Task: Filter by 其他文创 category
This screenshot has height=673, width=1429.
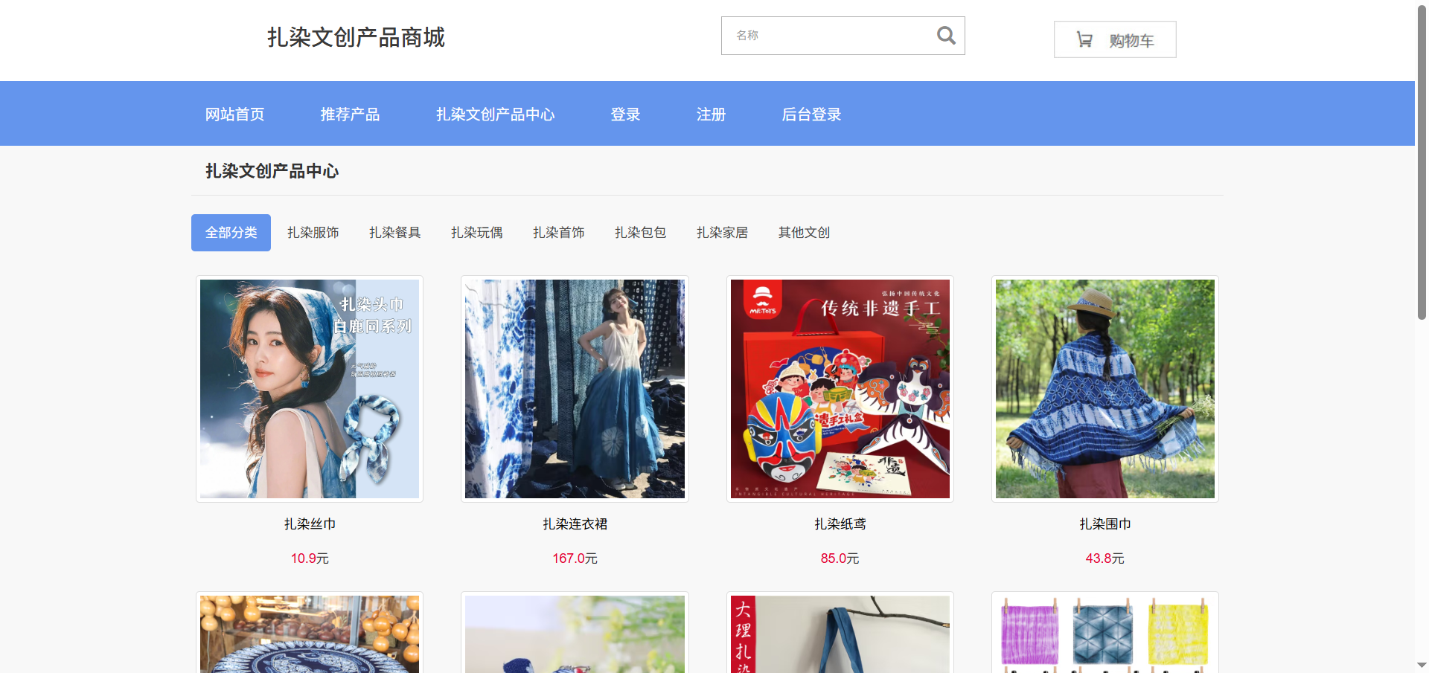Action: (x=804, y=233)
